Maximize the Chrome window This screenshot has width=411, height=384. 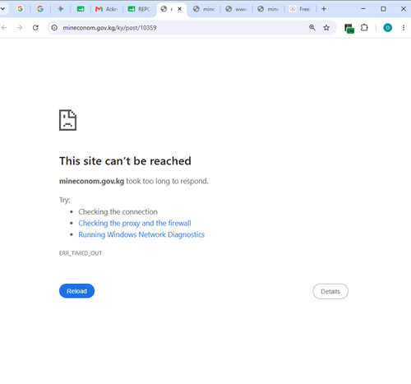pyautogui.click(x=383, y=9)
